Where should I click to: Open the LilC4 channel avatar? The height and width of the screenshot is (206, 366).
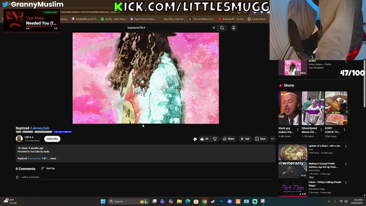click(19, 139)
